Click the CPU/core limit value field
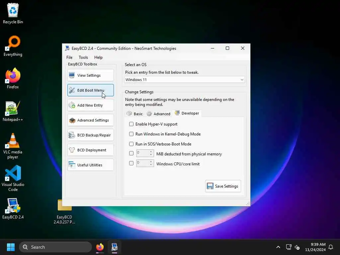 coord(143,163)
